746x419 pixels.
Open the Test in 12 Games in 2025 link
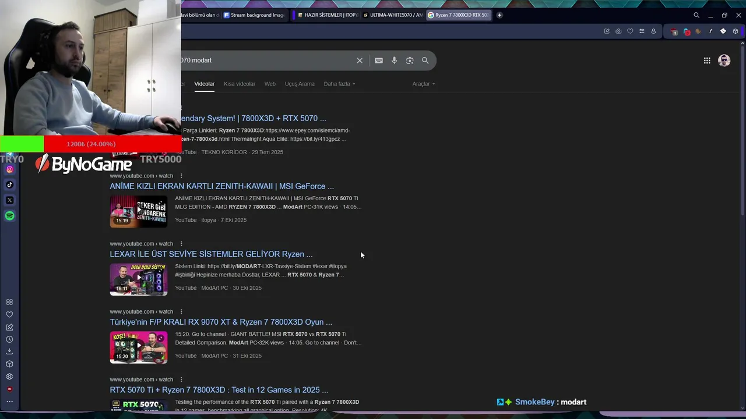pos(219,390)
